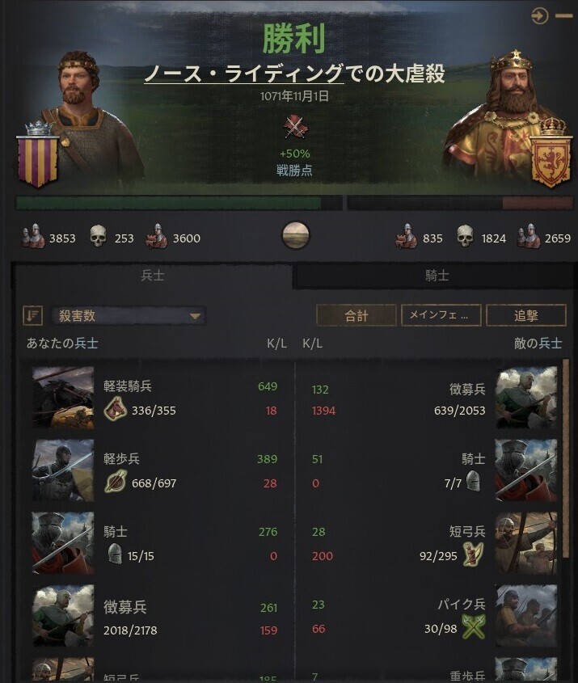
Task: Toggle the sort order button beside 殺害数
Action: (32, 315)
